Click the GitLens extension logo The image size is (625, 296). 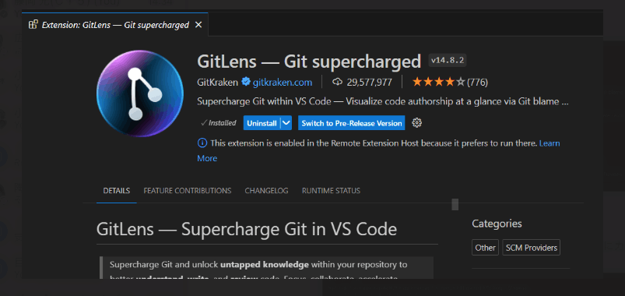[x=140, y=93]
